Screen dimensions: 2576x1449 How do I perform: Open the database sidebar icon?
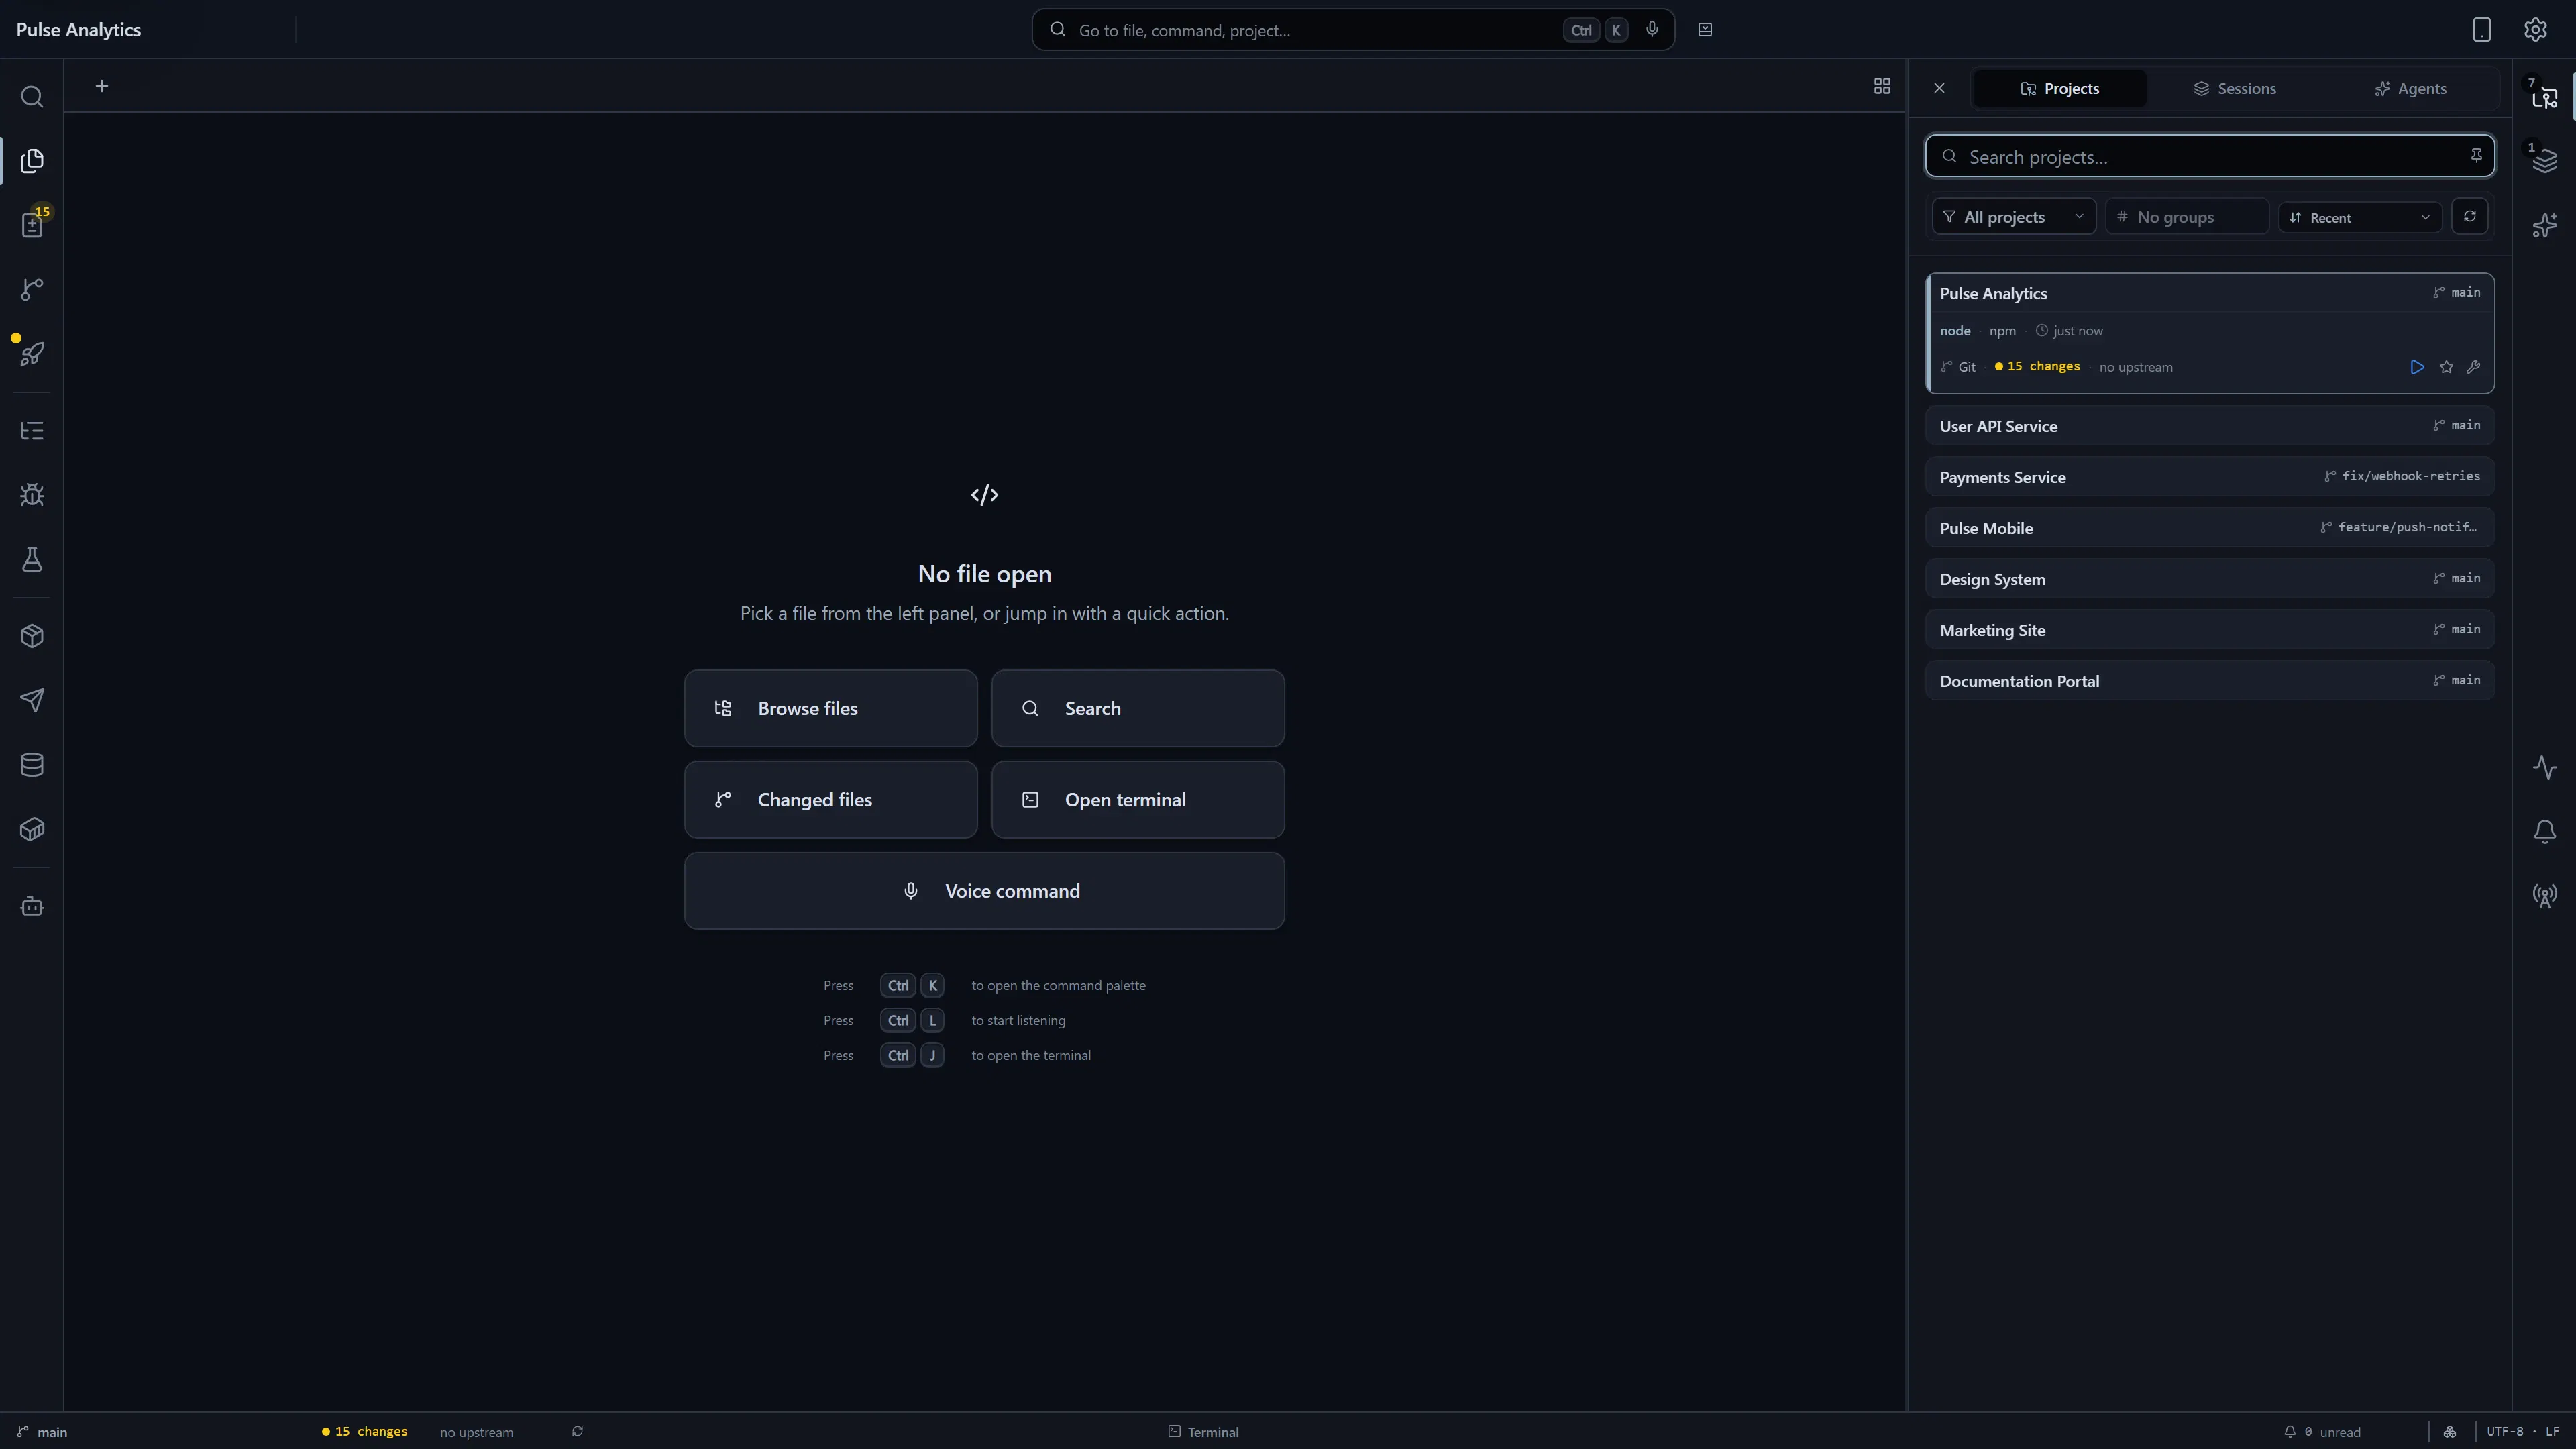[x=32, y=765]
